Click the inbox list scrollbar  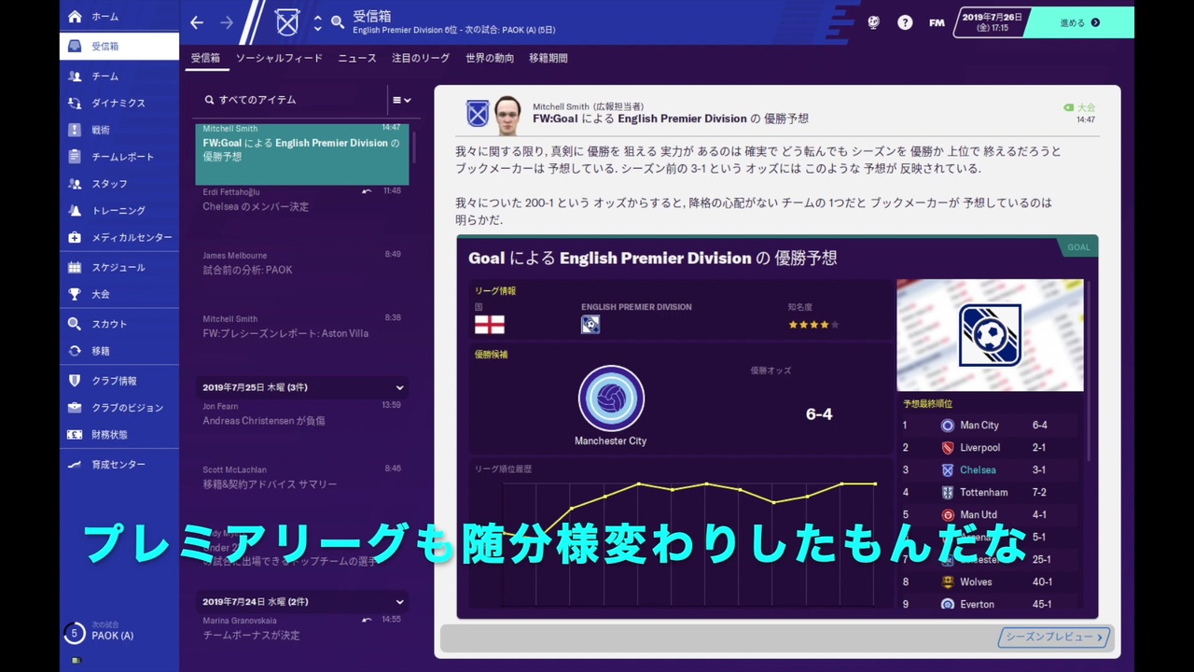coord(413,147)
